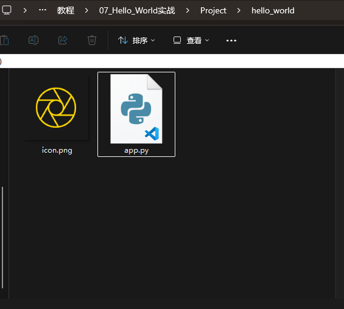Screen dimensions: 344x309
Task: Open the 查看 view dropdown
Action: tap(191, 40)
